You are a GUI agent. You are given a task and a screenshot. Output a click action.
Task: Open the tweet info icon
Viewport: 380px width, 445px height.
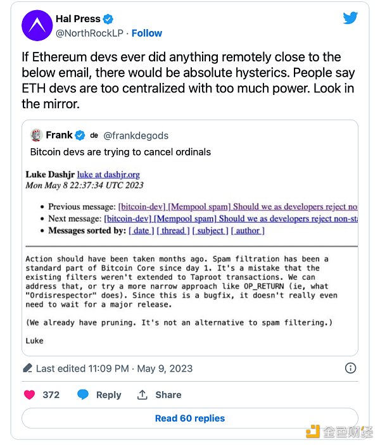(x=350, y=368)
